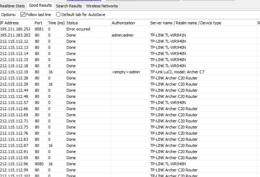
Task: Click port 8081 in first row
Action: [x=39, y=29]
